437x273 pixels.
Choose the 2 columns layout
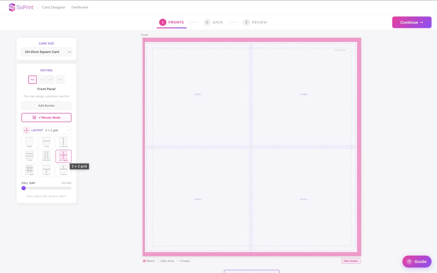click(x=64, y=143)
